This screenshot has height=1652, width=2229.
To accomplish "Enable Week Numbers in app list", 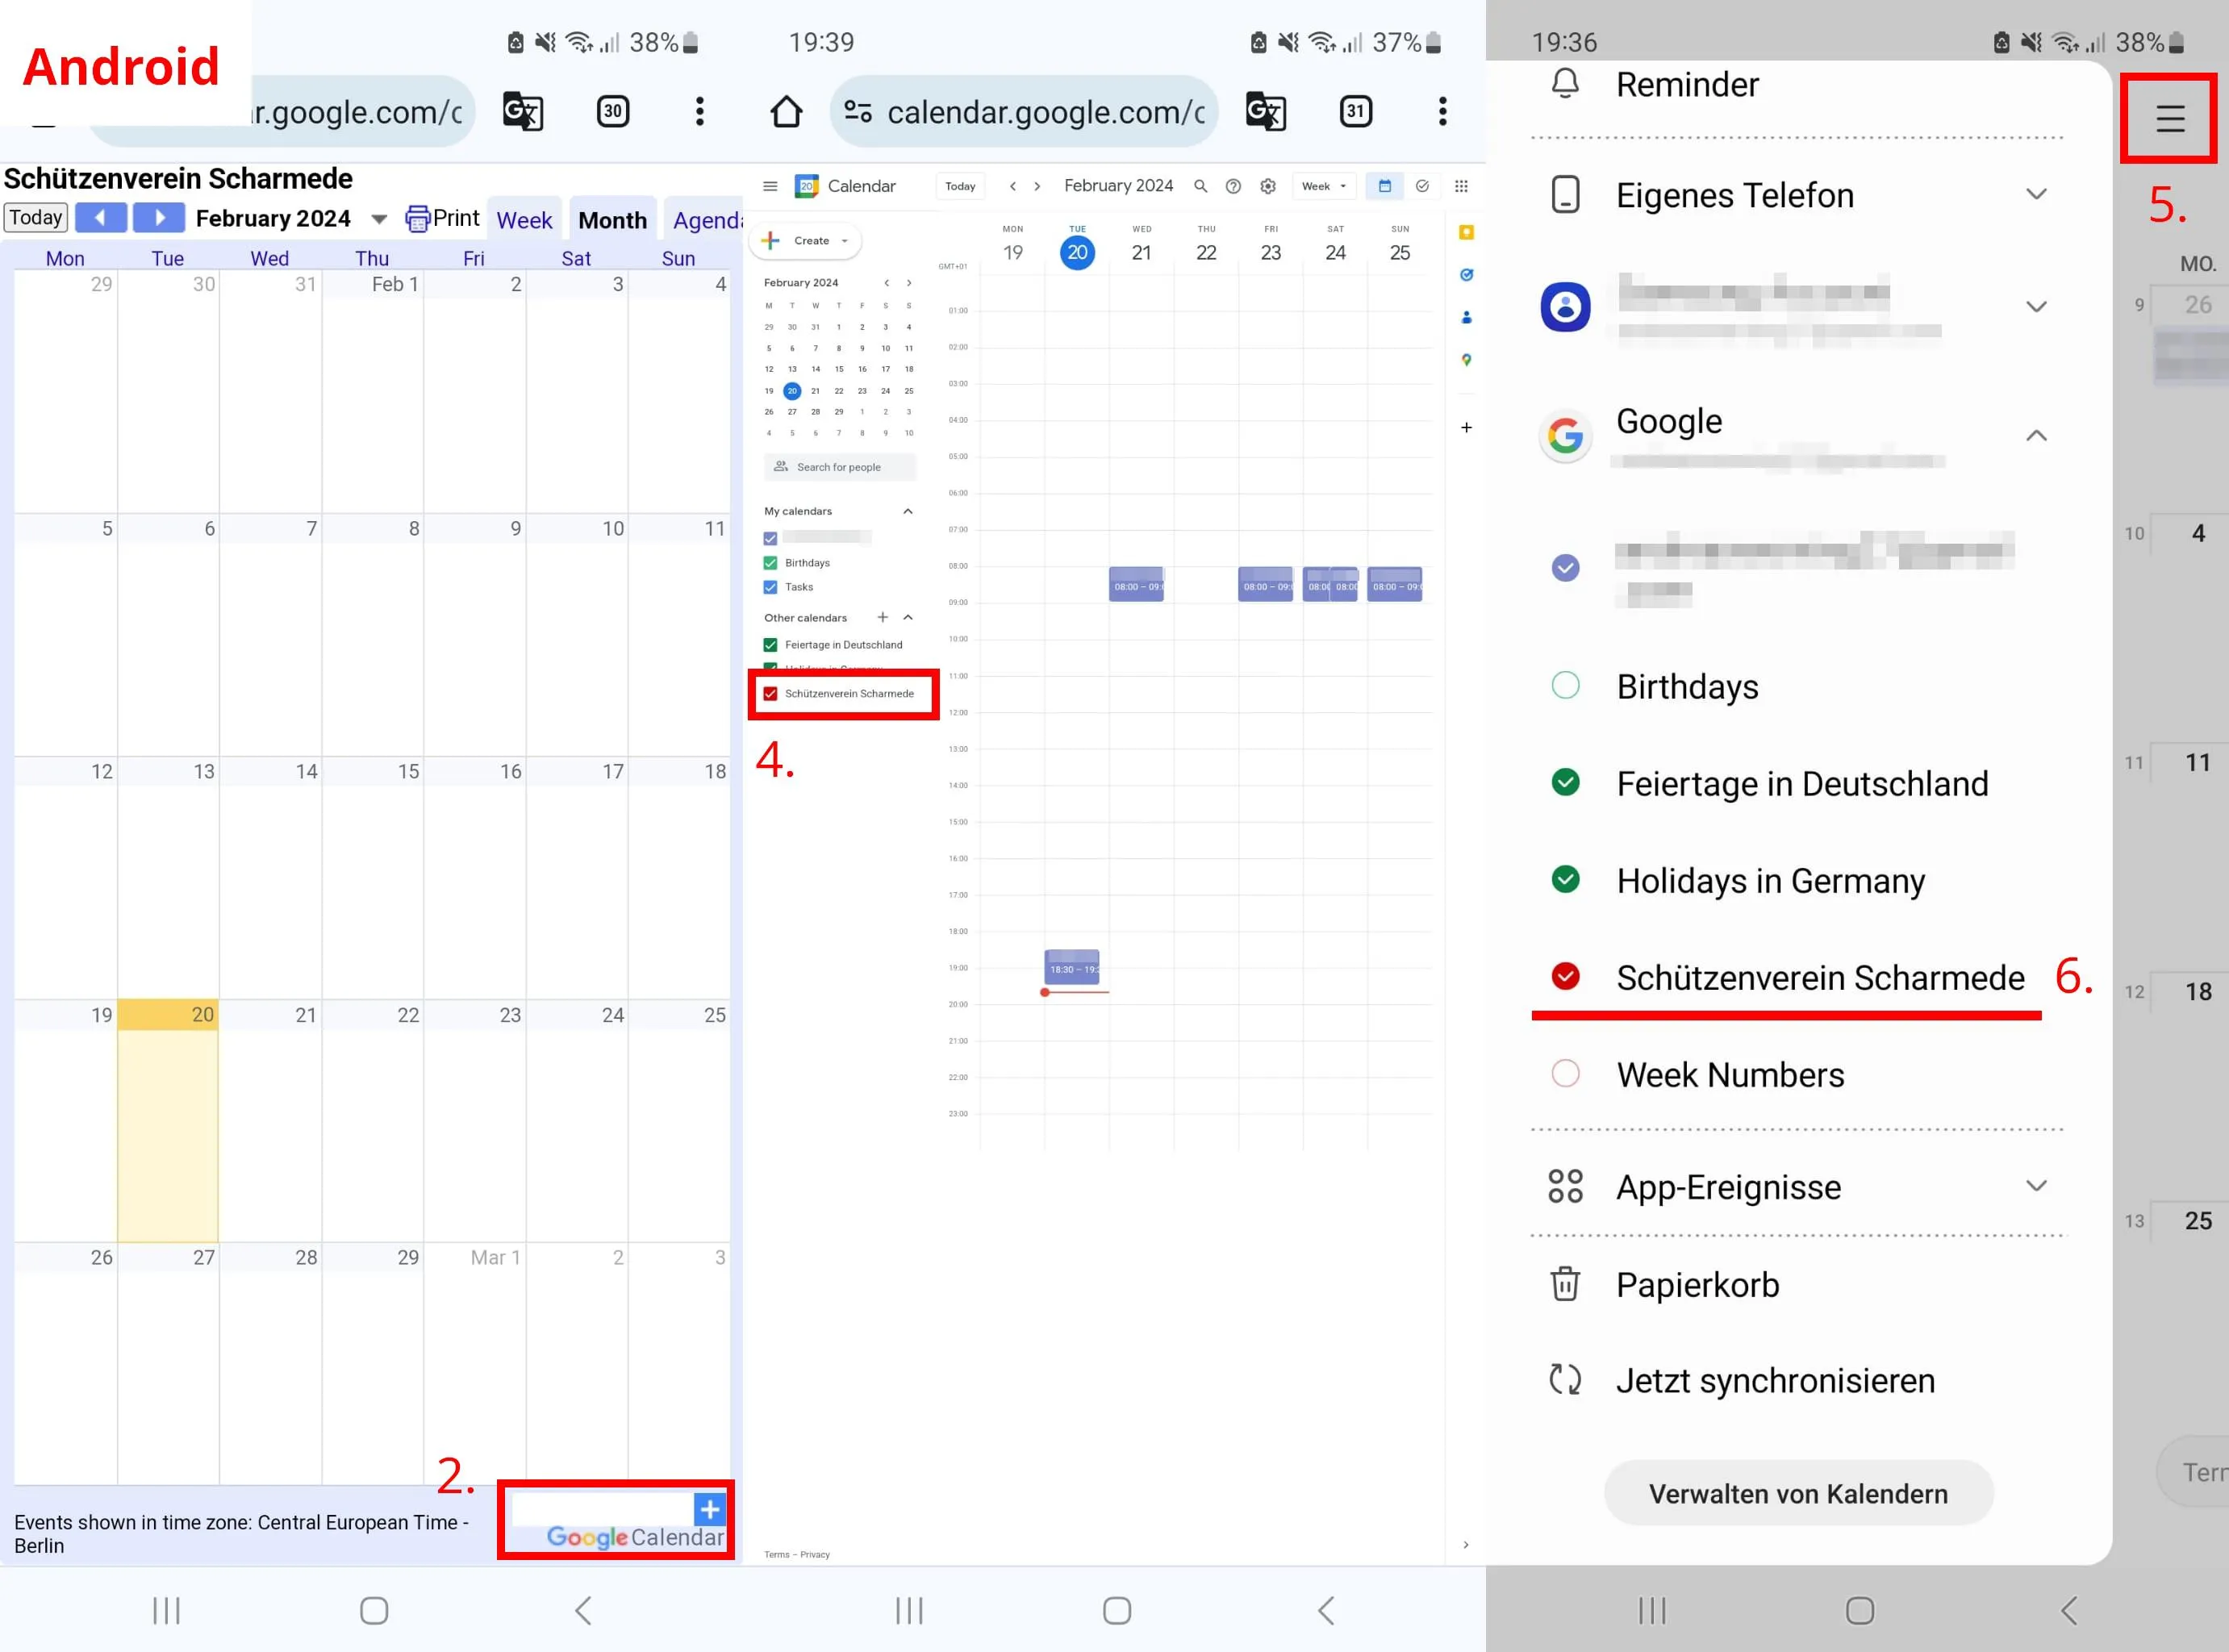I will [1565, 1073].
